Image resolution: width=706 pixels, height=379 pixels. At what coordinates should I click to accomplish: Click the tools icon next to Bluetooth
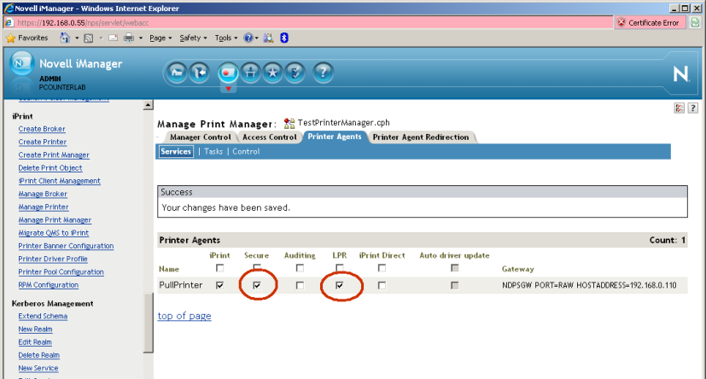point(268,38)
